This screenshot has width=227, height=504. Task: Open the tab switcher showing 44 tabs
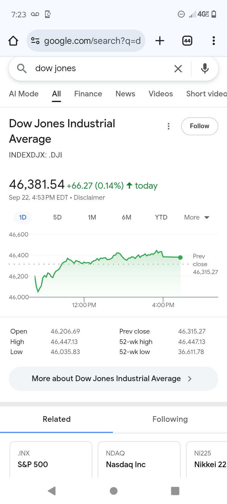187,41
